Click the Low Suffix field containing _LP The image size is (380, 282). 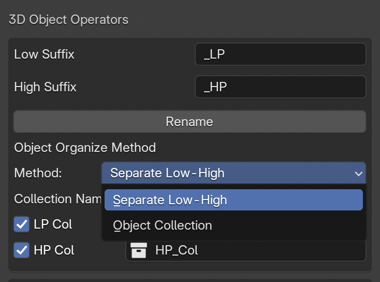point(280,54)
